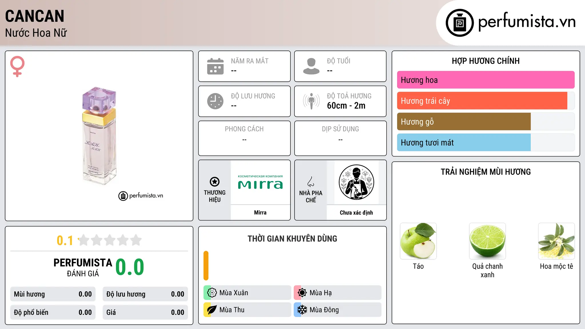The height and width of the screenshot is (329, 585).
Task: Select the Mùa Xuân season button
Action: (247, 293)
